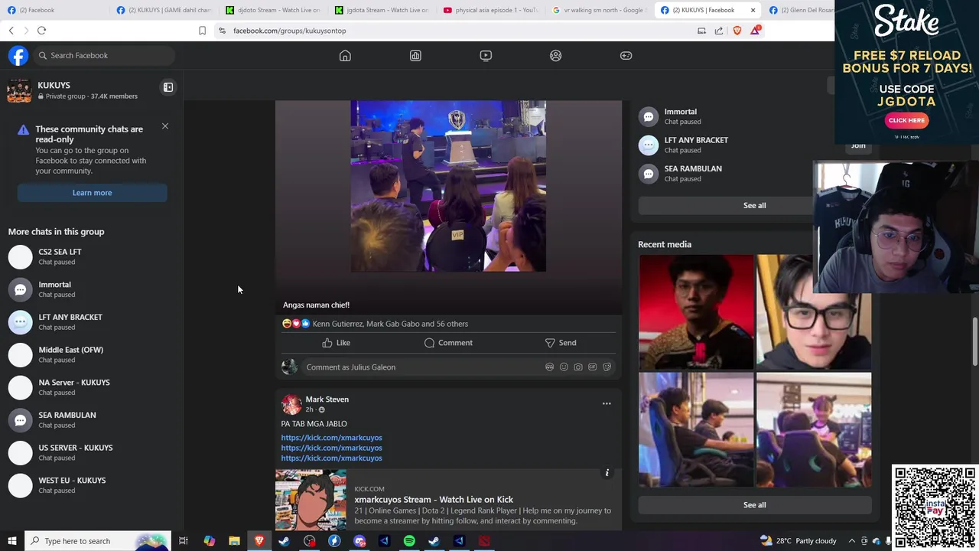View reactions from Kenn Gutierrez and others
Viewport: 979px width, 551px height.
390,324
